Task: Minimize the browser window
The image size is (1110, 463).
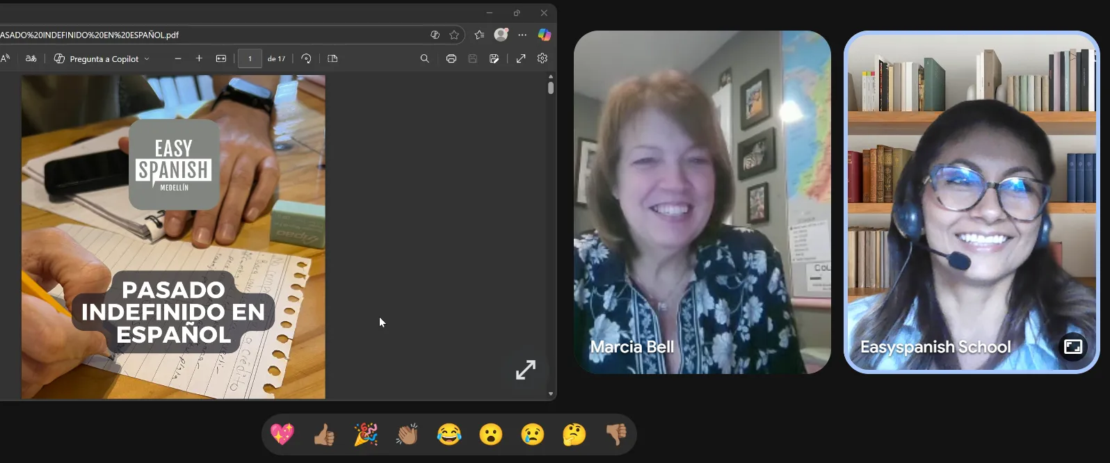Action: point(490,13)
